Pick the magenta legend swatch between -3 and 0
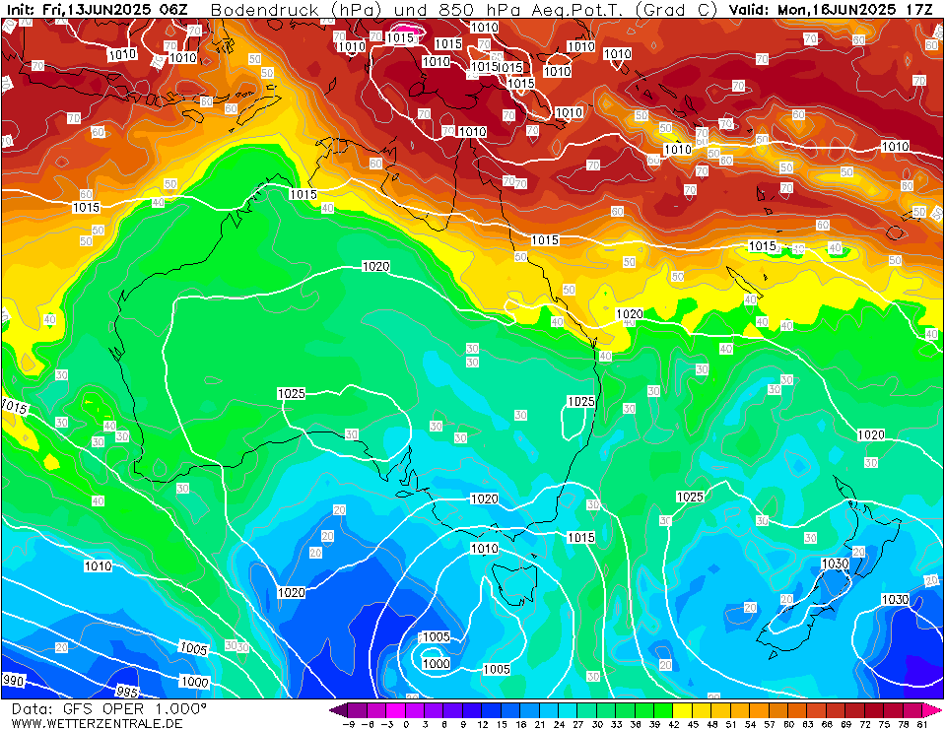 pos(396,709)
